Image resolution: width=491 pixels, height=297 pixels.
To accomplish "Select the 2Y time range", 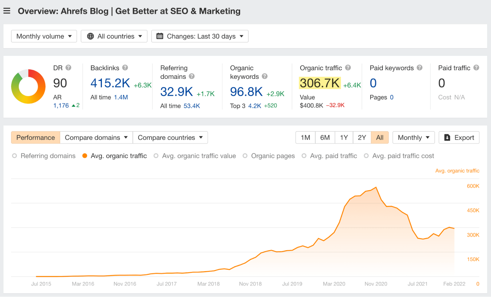I will 362,137.
